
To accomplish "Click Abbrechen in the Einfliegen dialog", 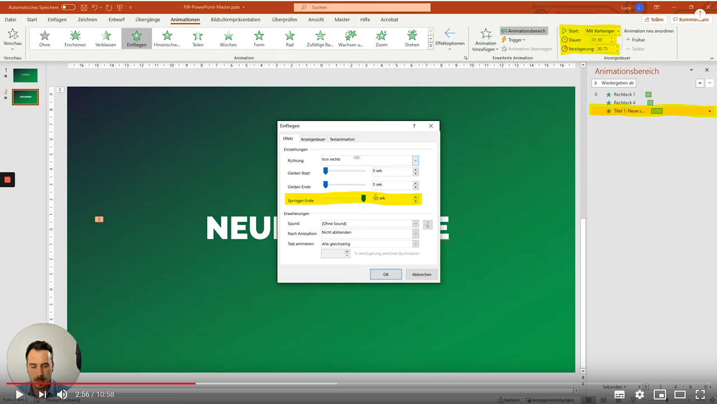I will [422, 275].
